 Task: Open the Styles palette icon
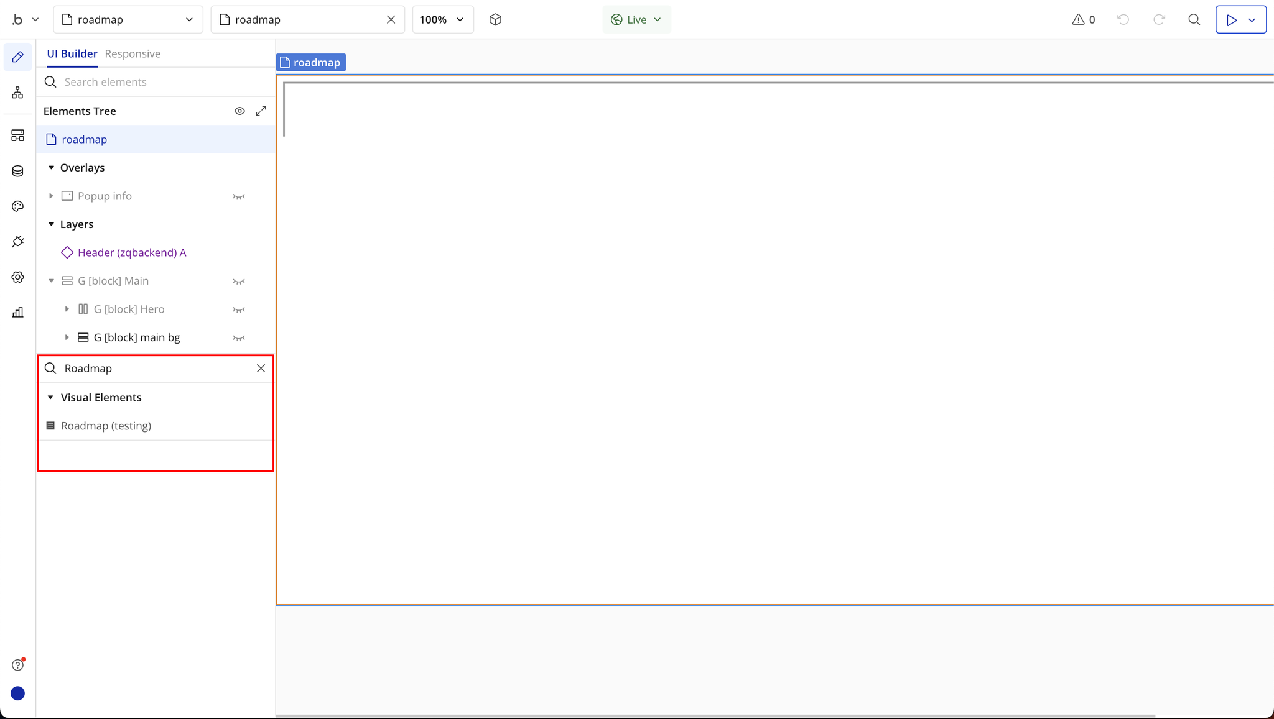tap(17, 206)
